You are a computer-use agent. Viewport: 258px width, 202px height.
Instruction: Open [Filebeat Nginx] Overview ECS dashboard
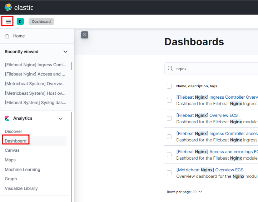click(x=207, y=115)
